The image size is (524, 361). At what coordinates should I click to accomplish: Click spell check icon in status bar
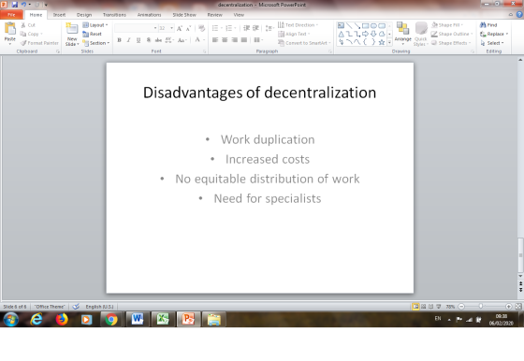tap(76, 306)
